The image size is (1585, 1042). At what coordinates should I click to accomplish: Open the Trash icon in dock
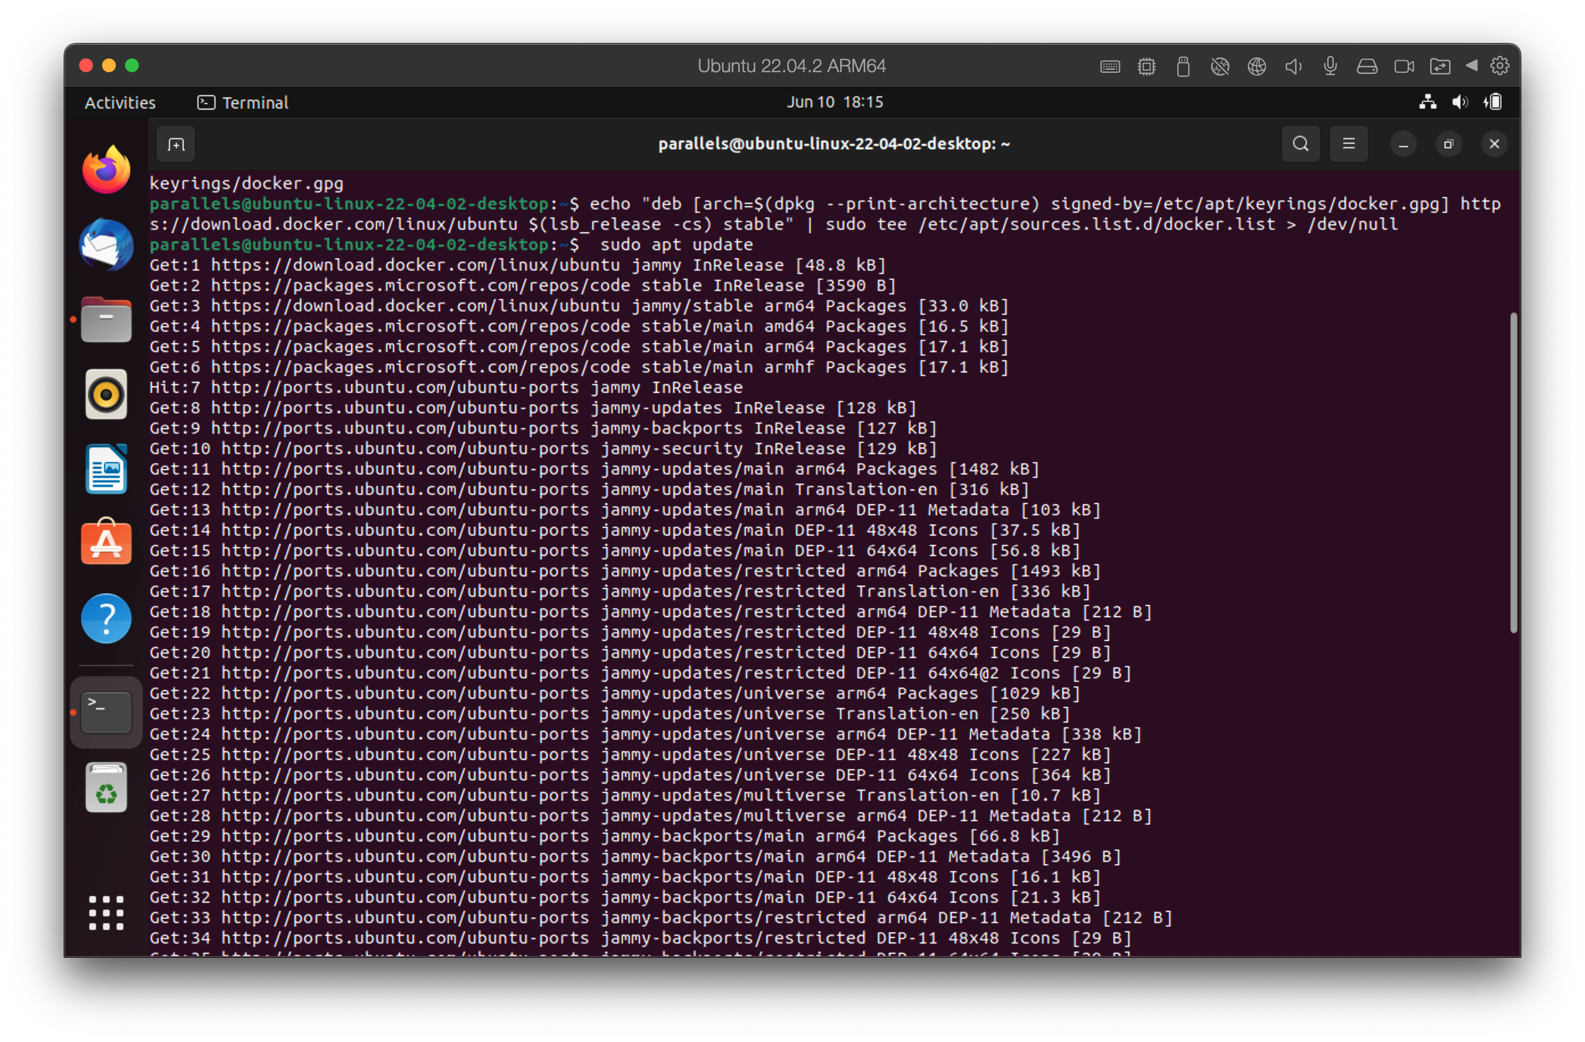click(107, 788)
